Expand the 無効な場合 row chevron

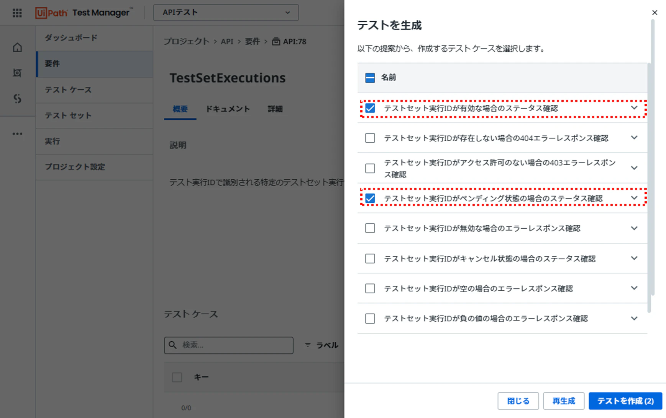pos(634,228)
